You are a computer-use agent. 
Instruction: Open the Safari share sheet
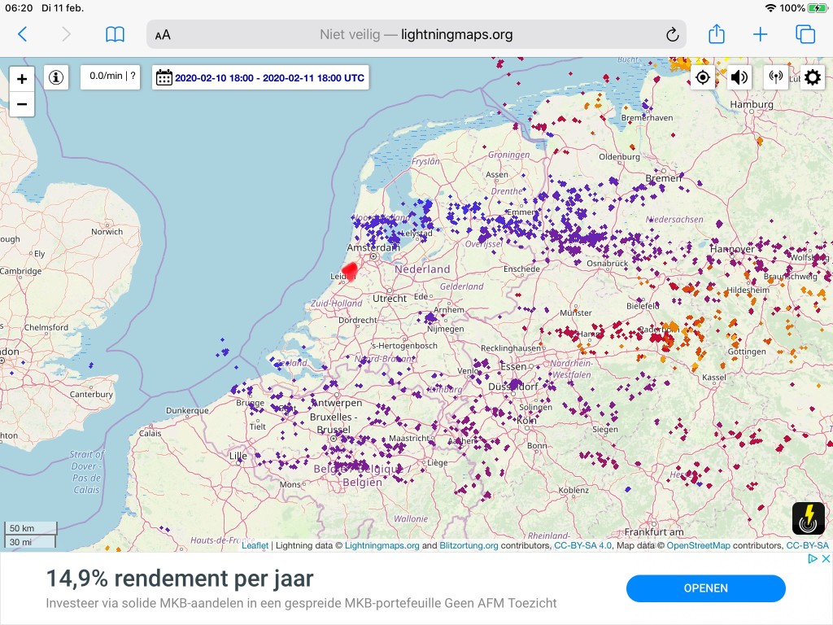coord(716,34)
